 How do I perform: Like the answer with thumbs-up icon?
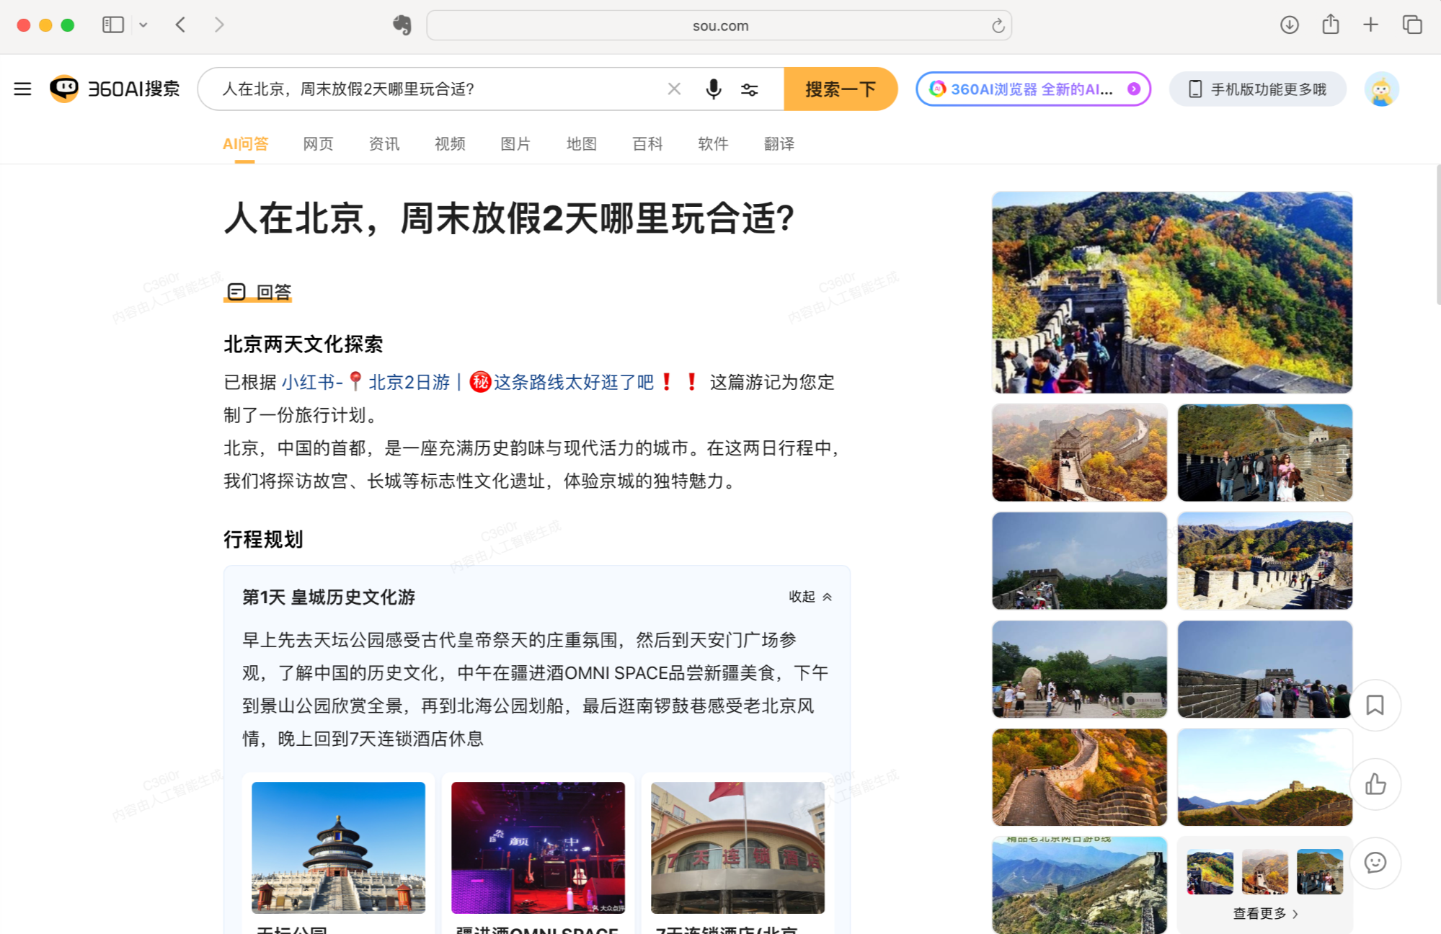pyautogui.click(x=1375, y=784)
